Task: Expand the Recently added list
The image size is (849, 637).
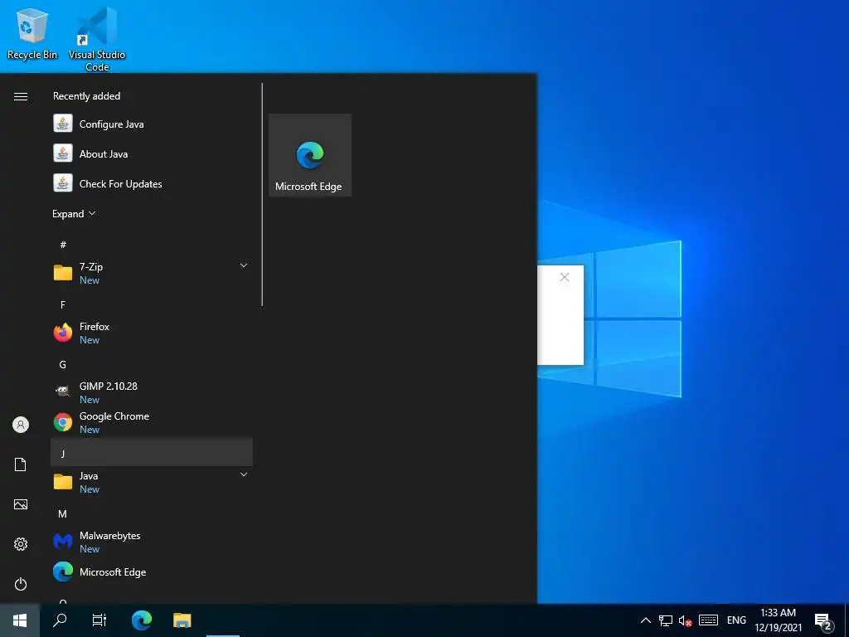Action: coord(74,214)
